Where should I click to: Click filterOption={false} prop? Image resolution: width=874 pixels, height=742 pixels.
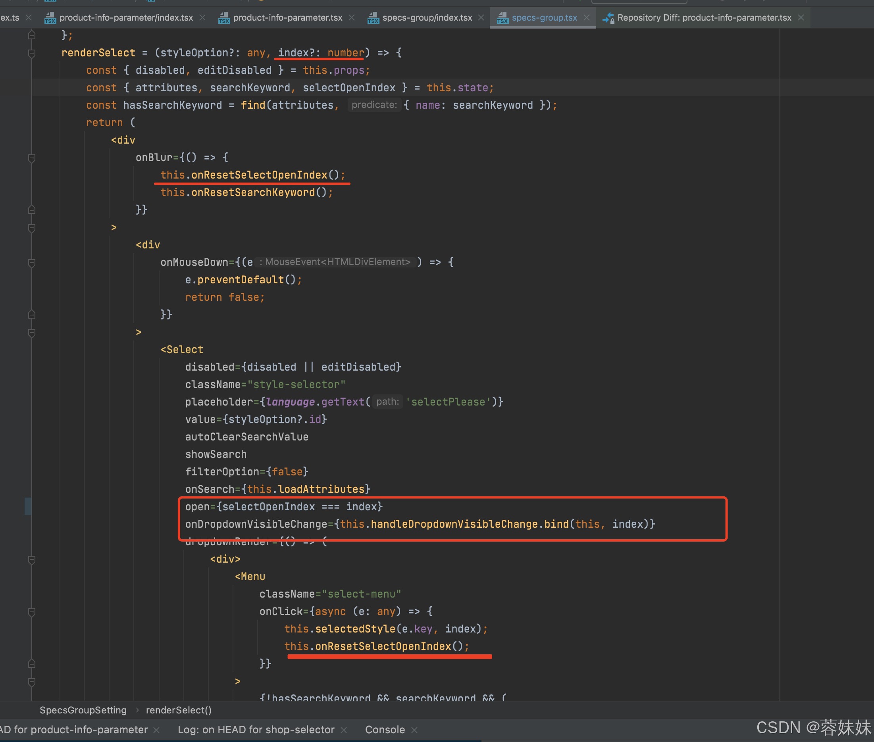tap(246, 472)
